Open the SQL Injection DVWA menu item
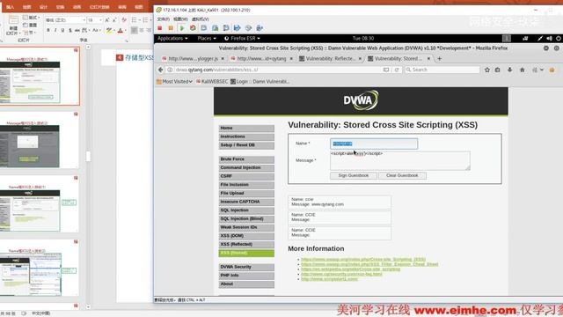Viewport: 563px width, 317px height. [246, 210]
